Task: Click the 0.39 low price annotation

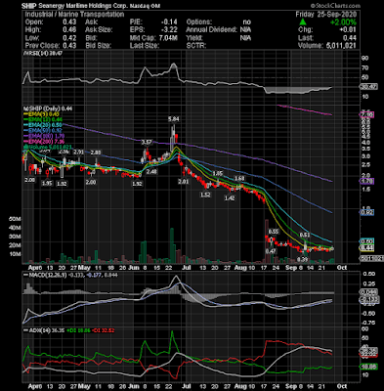Action: tap(303, 259)
